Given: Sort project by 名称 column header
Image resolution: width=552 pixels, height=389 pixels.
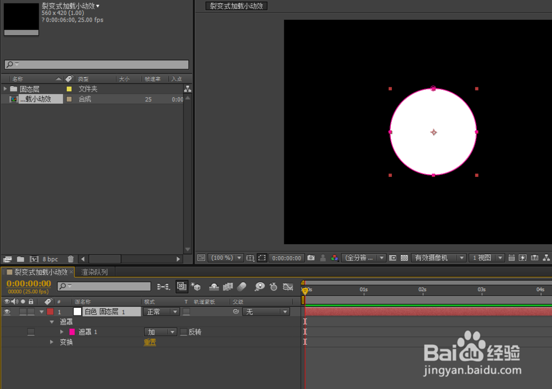Looking at the screenshot, I should point(18,79).
